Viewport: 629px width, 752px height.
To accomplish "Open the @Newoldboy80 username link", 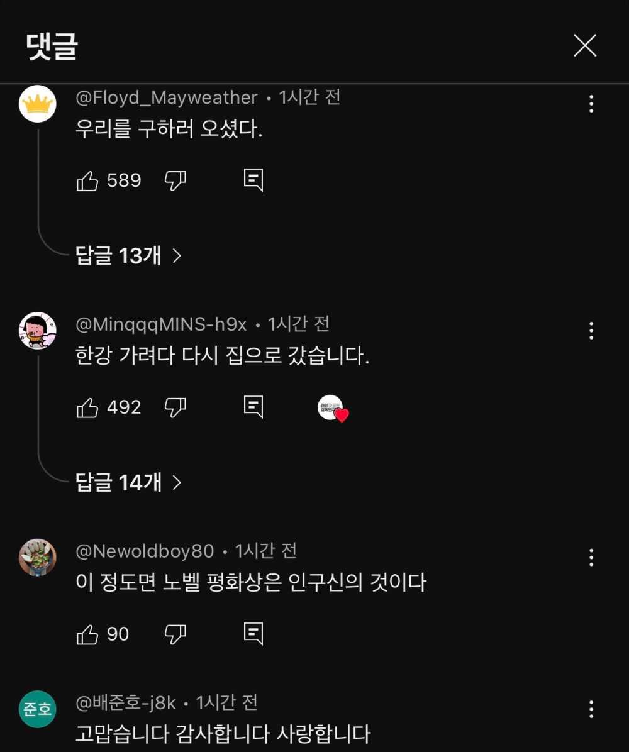I will point(145,551).
